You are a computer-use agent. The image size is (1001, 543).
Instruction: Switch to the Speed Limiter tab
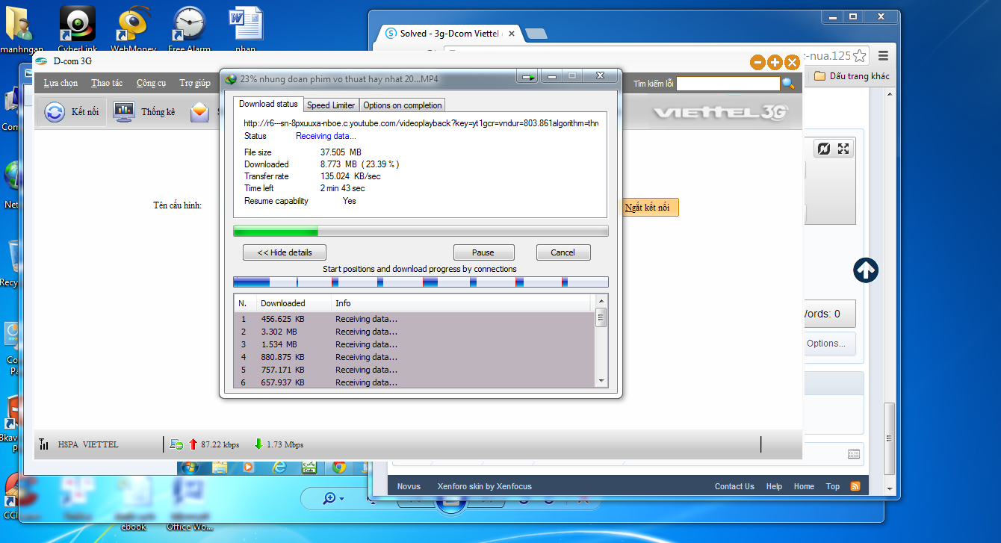click(x=331, y=105)
